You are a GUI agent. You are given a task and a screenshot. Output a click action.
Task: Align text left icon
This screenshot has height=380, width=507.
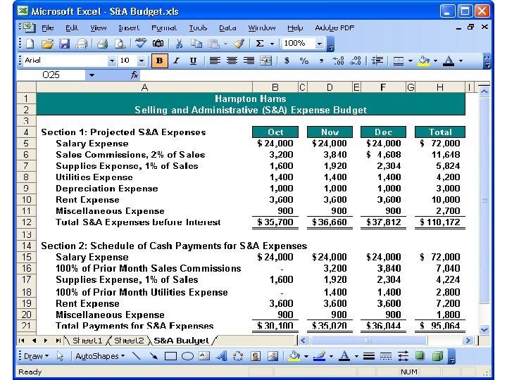click(215, 61)
